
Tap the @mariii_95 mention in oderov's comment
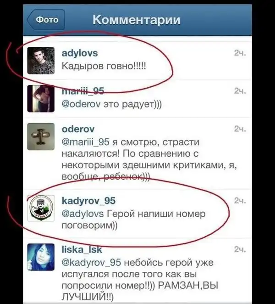point(86,142)
